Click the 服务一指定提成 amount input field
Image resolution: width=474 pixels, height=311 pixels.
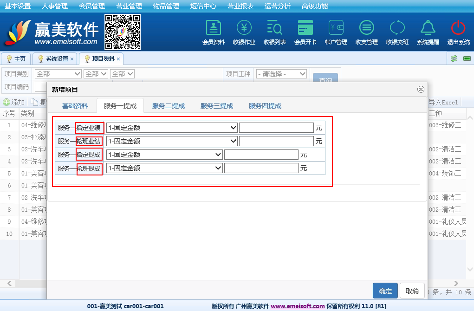[x=261, y=155]
